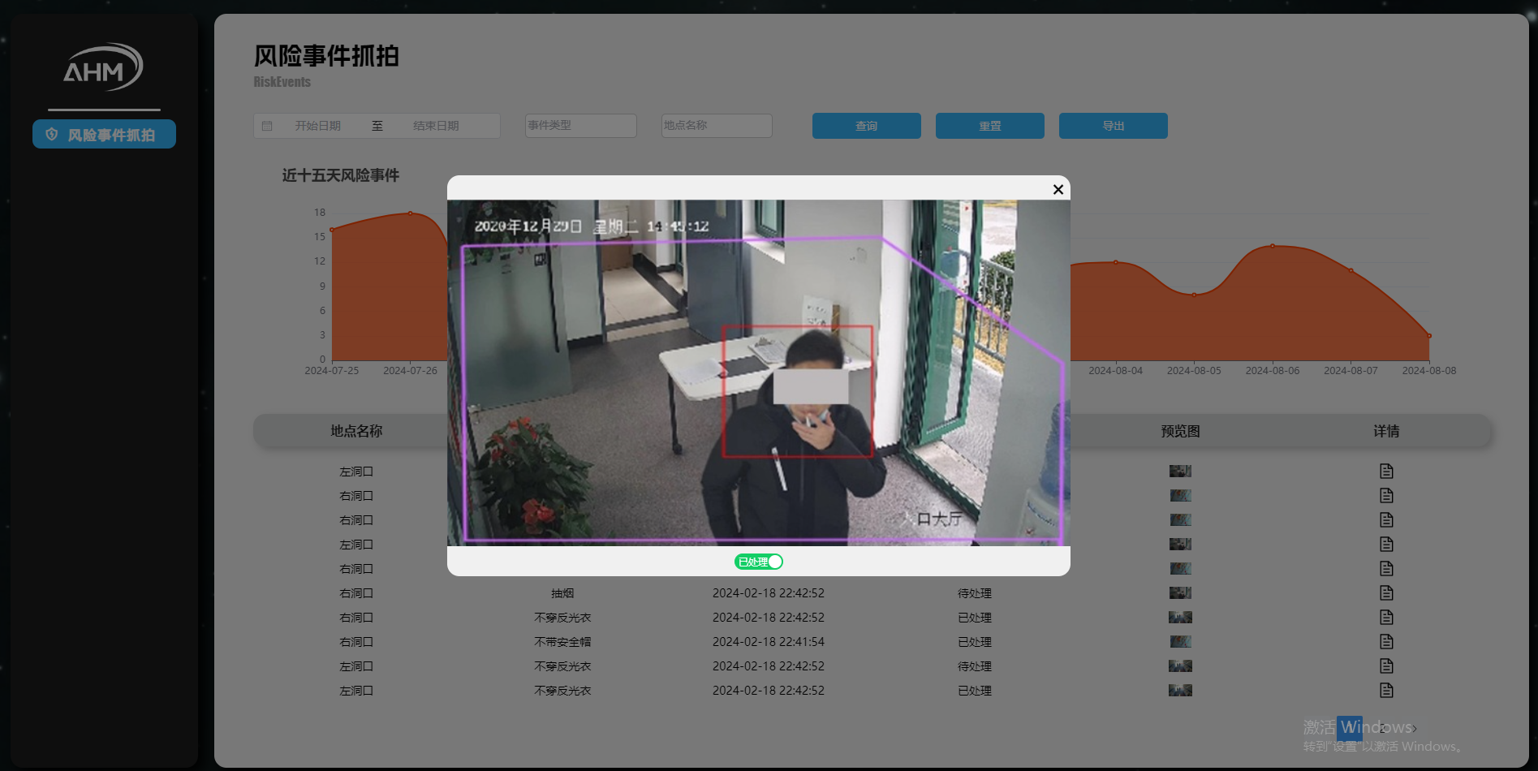The width and height of the screenshot is (1538, 771).
Task: Click the AHM logo in sidebar
Action: coord(103,67)
